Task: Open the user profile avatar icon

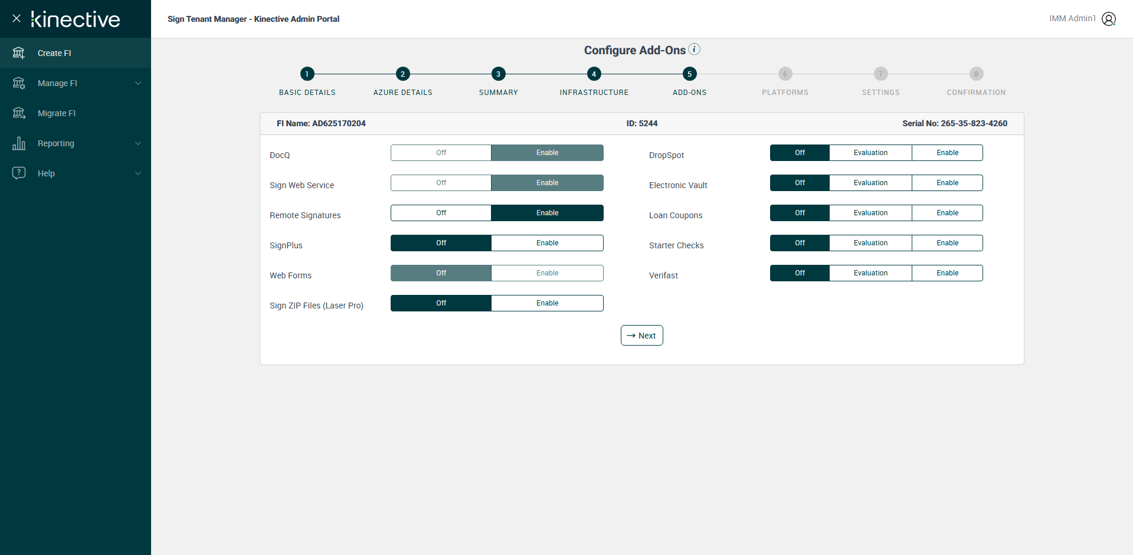Action: coord(1109,19)
